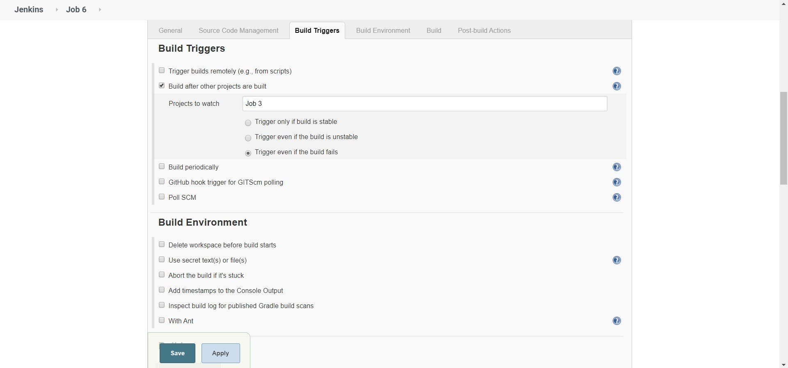Open help for Build after other projects
This screenshot has height=368, width=788.
[x=616, y=86]
